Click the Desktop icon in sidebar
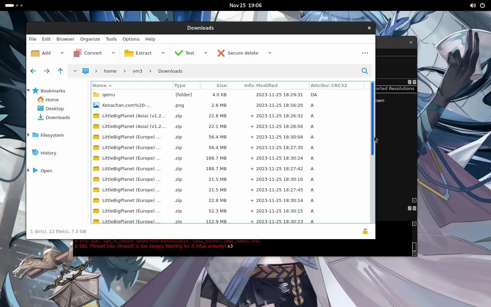 point(41,108)
